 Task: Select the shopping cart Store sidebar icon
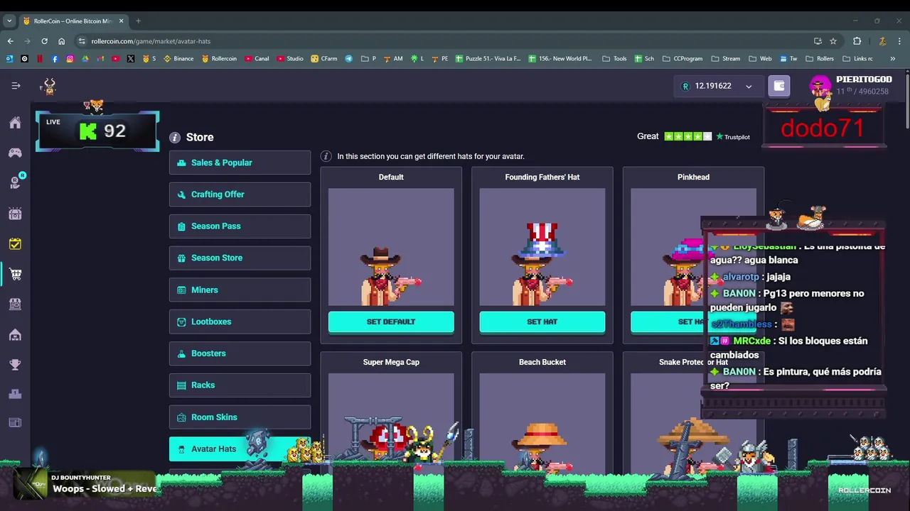15,274
